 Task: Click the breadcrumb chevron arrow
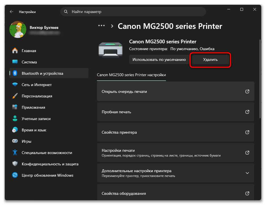(x=112, y=26)
